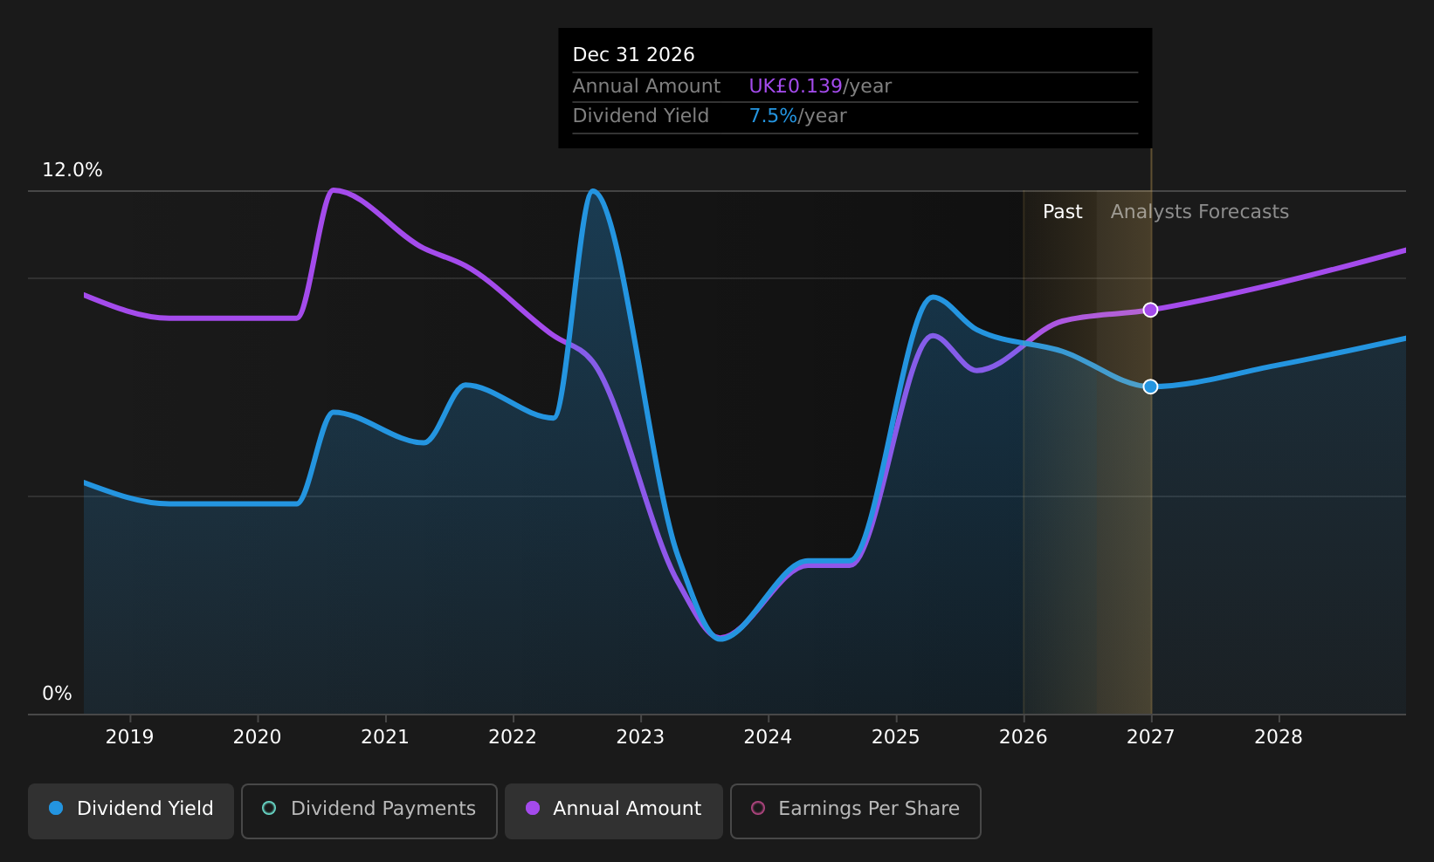Click the 2022 x-axis label
This screenshot has width=1434, height=862.
click(513, 737)
